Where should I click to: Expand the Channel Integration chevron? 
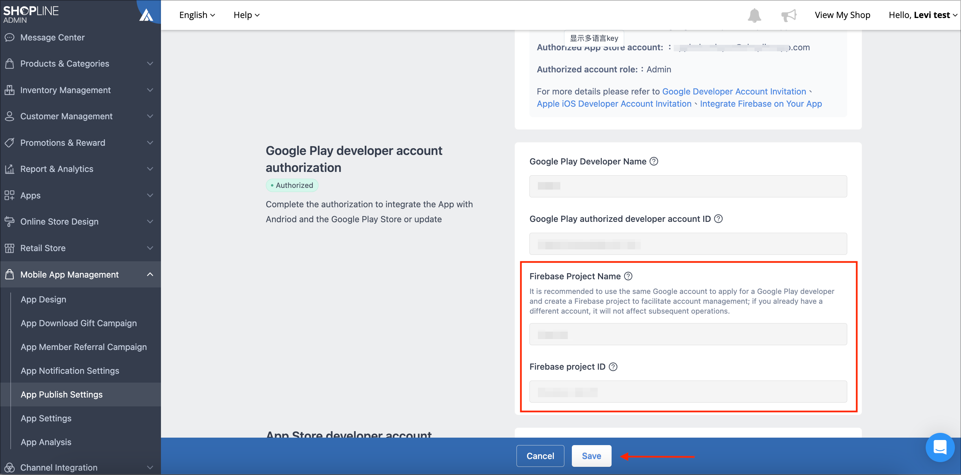coord(150,467)
